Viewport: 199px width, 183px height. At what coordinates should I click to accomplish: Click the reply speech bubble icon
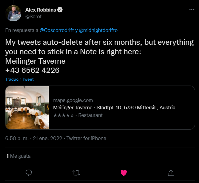pos(29,173)
